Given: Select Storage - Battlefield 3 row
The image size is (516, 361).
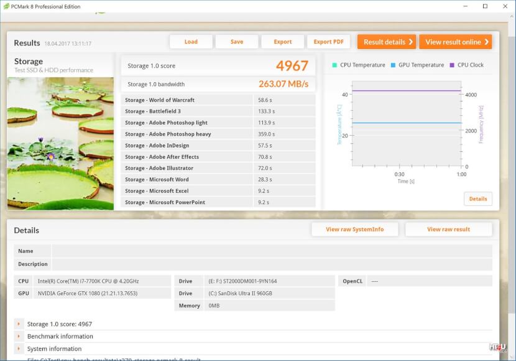Looking at the screenshot, I should click(218, 111).
